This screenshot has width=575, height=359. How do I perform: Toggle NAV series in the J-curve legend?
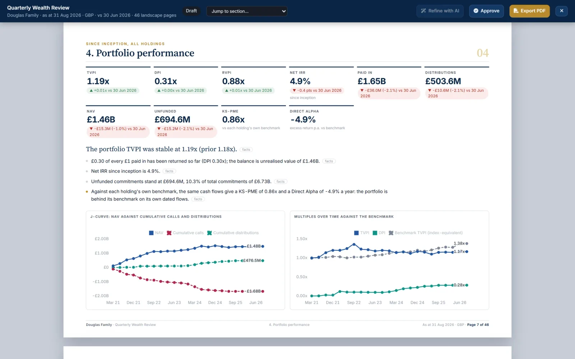pos(156,233)
